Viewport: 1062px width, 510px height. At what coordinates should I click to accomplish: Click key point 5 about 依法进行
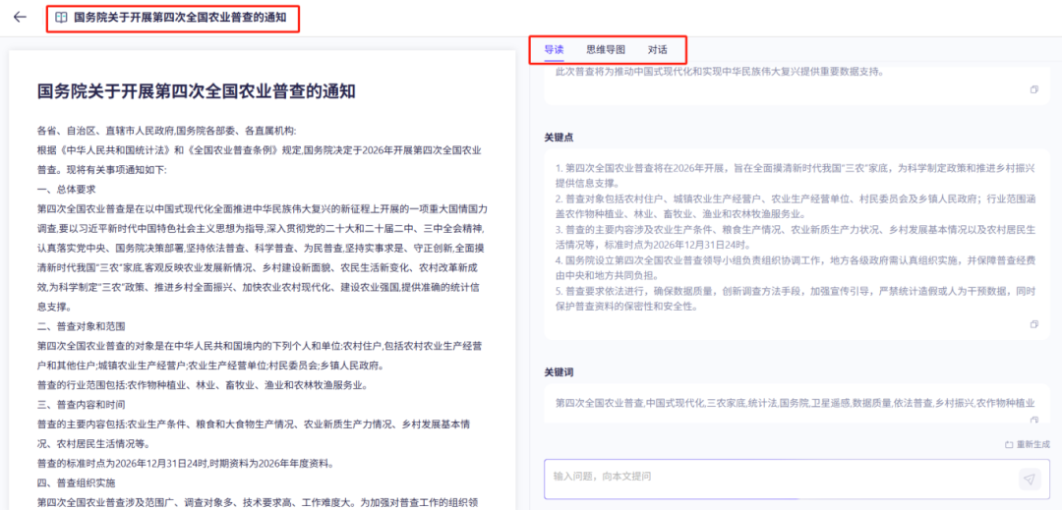[x=795, y=299]
